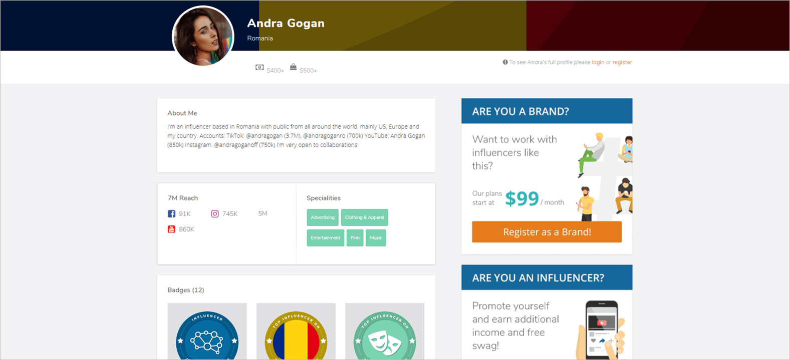Click the info icon before the login notice
Screen dimensions: 790x360
(505, 62)
